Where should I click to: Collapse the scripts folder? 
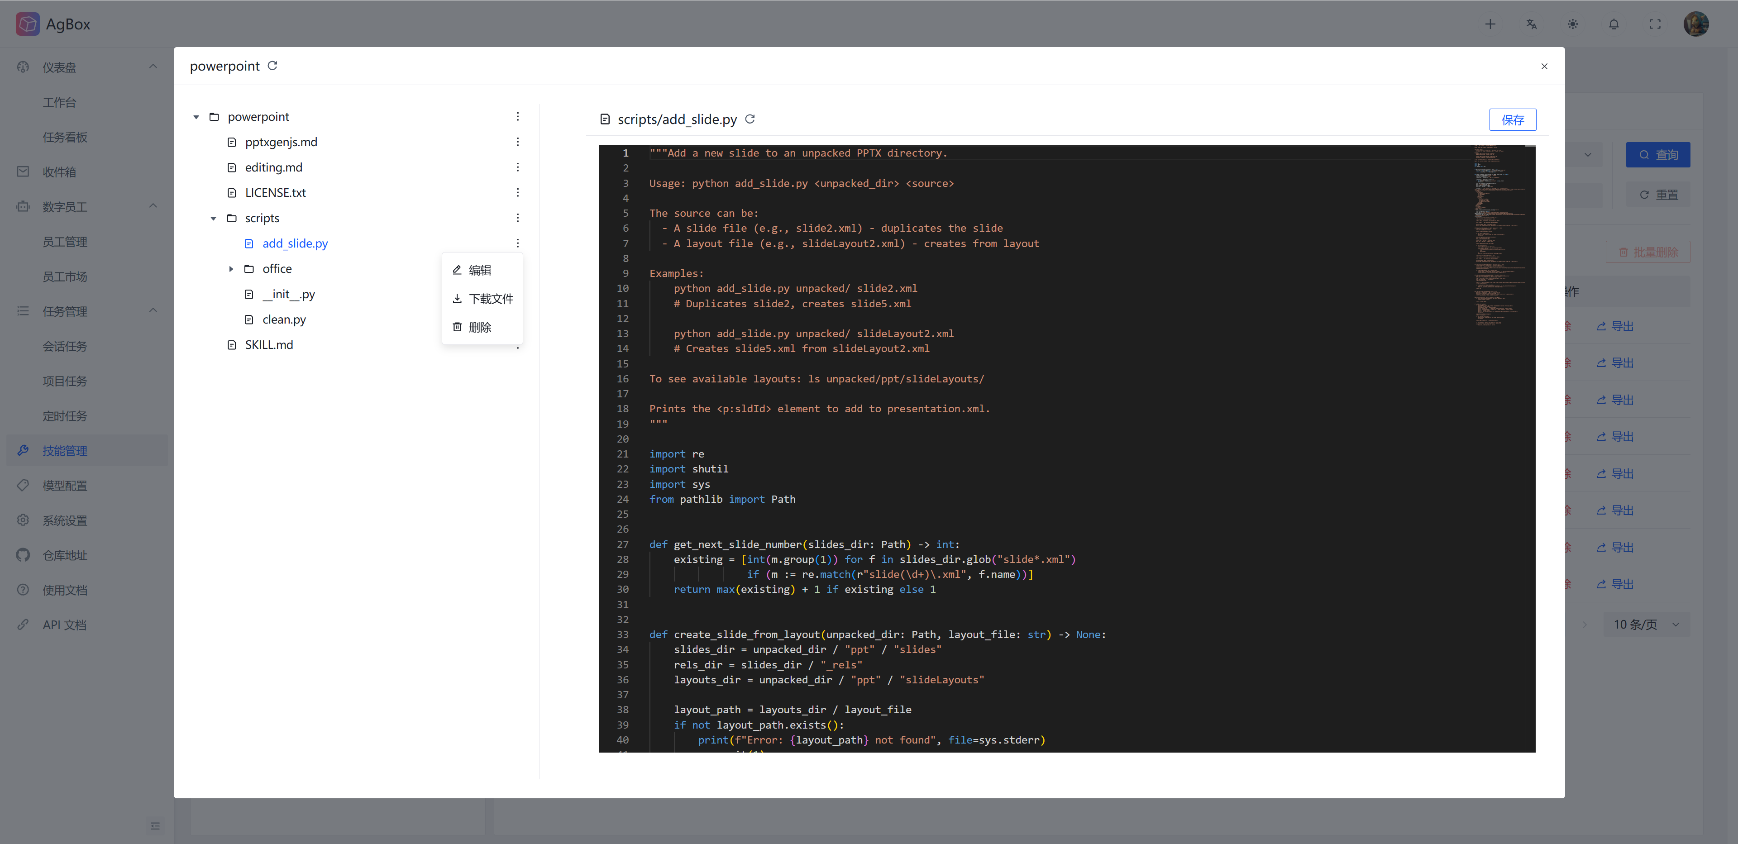click(x=213, y=218)
